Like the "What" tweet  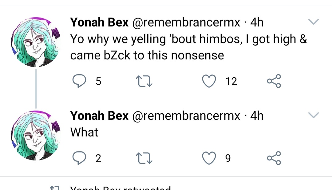pos(209,158)
